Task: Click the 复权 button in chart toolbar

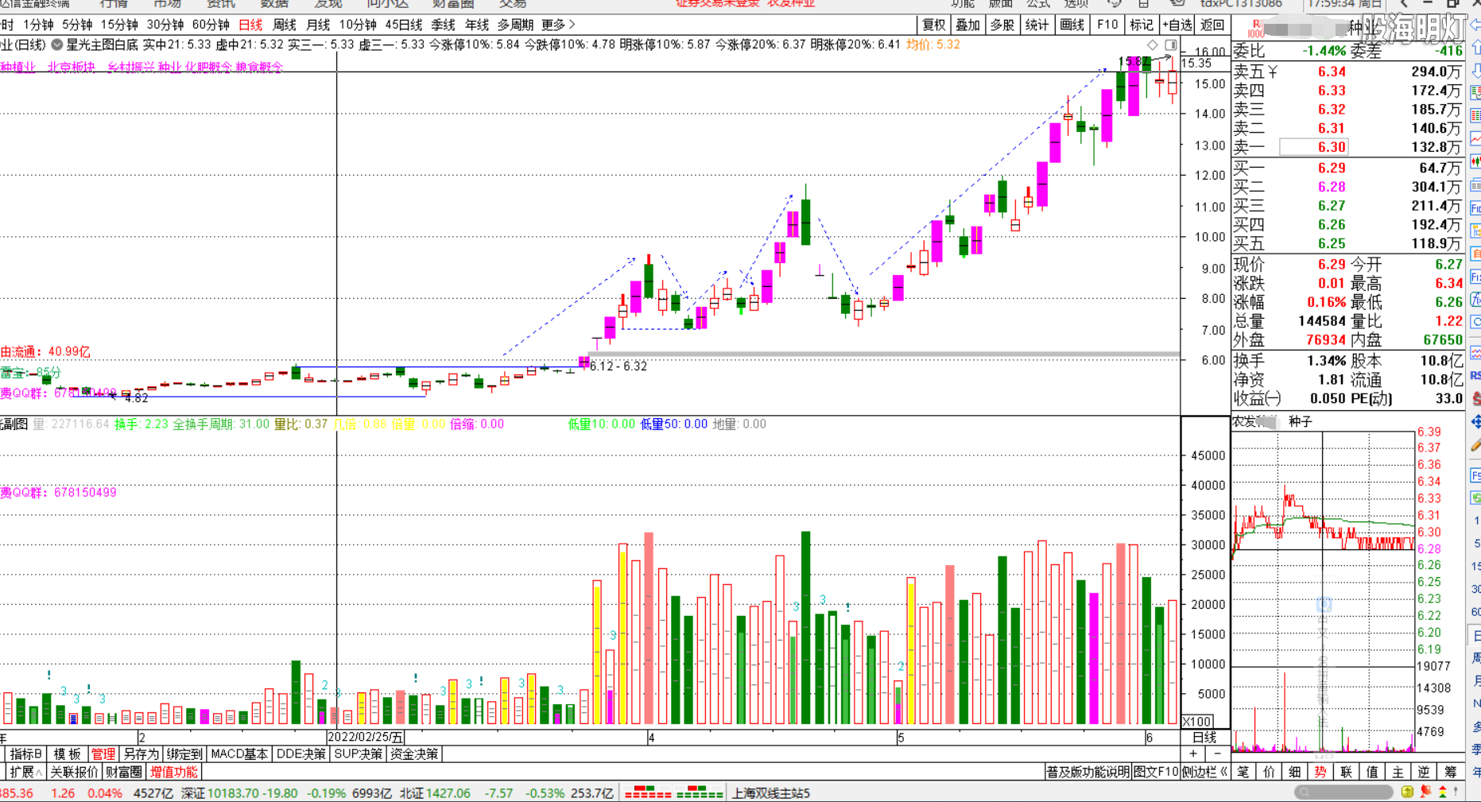Action: tap(934, 25)
